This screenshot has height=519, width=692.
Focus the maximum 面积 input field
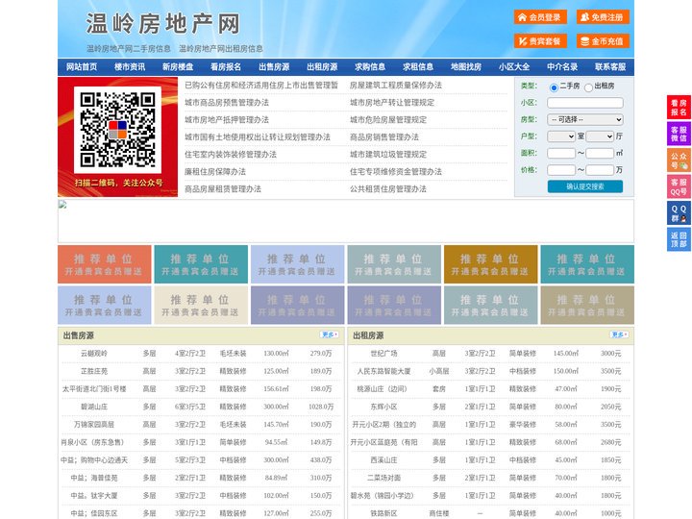(600, 153)
